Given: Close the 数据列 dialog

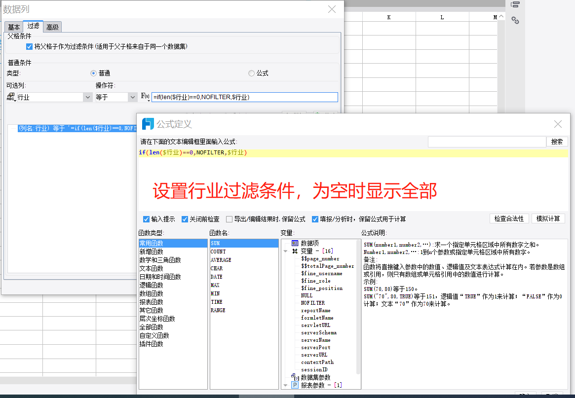Looking at the screenshot, I should (332, 9).
